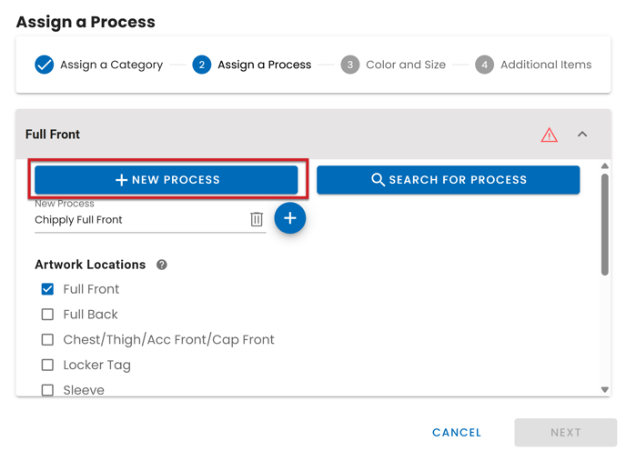Check the Locker Tag location
Viewport: 626px width, 451px height.
point(47,366)
